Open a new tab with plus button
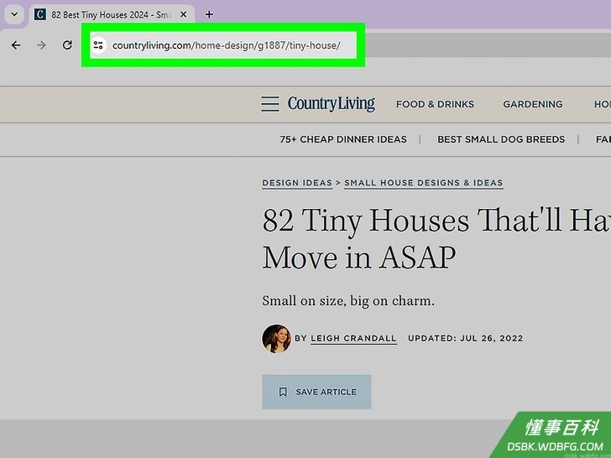 point(209,15)
